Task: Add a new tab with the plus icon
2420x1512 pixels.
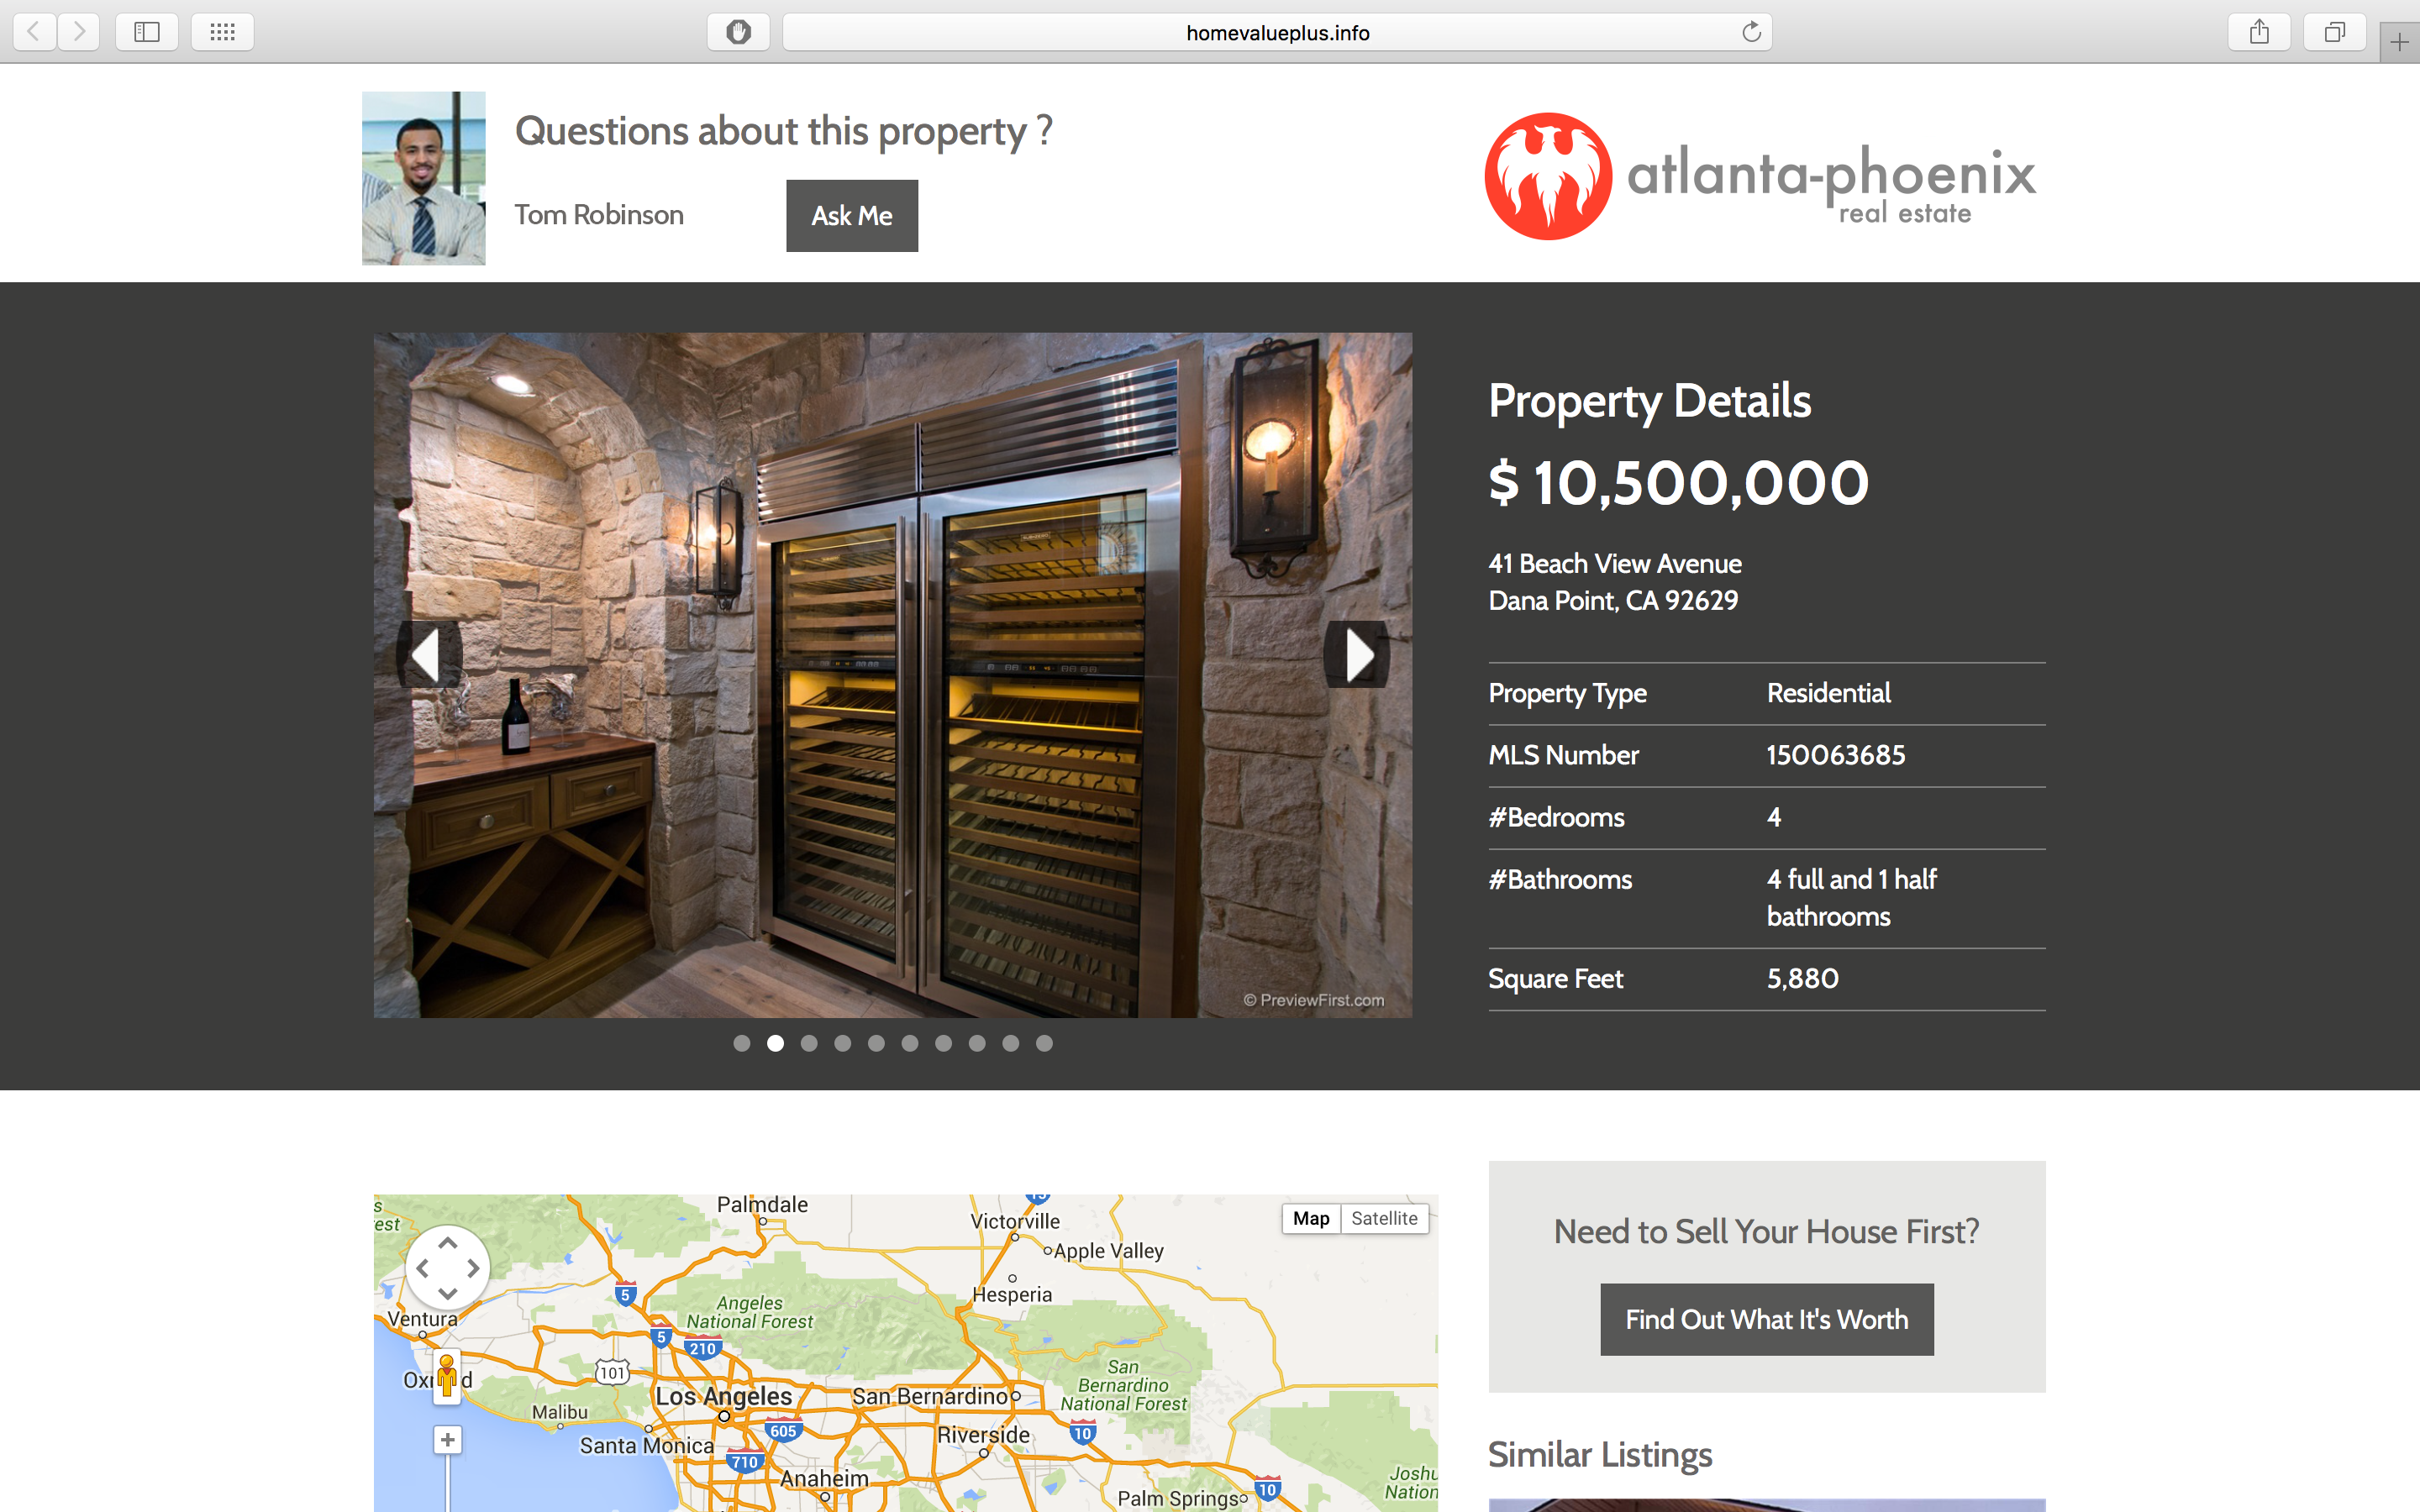Action: tap(2399, 42)
